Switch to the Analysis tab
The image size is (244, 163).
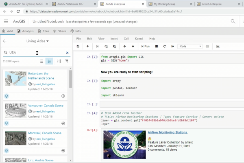click(25, 31)
